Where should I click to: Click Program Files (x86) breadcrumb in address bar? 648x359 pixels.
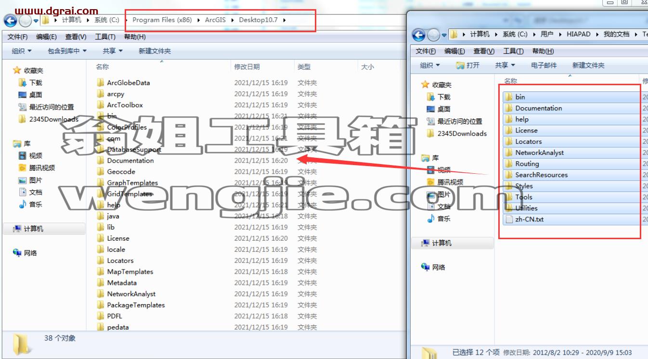pos(162,20)
